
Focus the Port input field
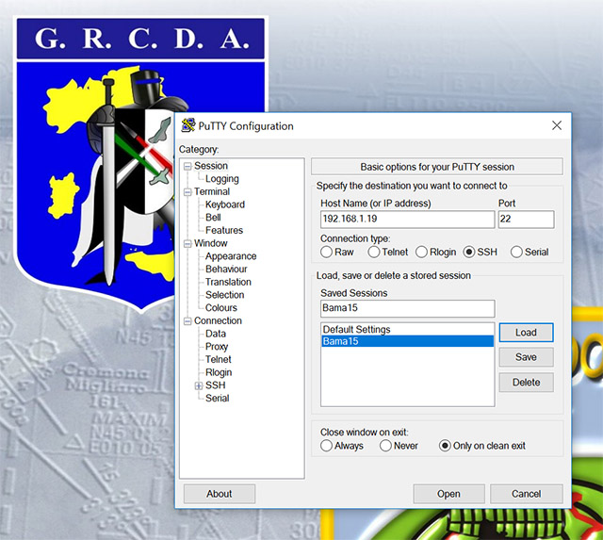(x=526, y=220)
